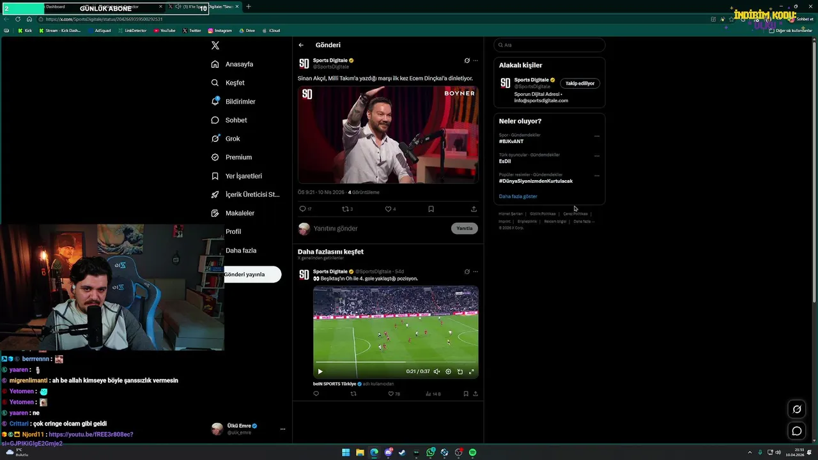The height and width of the screenshot is (460, 818).
Task: Click the Ara search field
Action: point(549,45)
